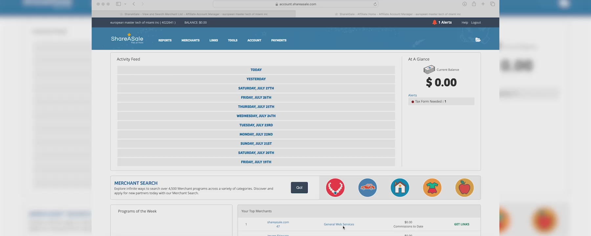Expand Thursday, July 25th activity row
The width and height of the screenshot is (591, 236).
[256, 107]
